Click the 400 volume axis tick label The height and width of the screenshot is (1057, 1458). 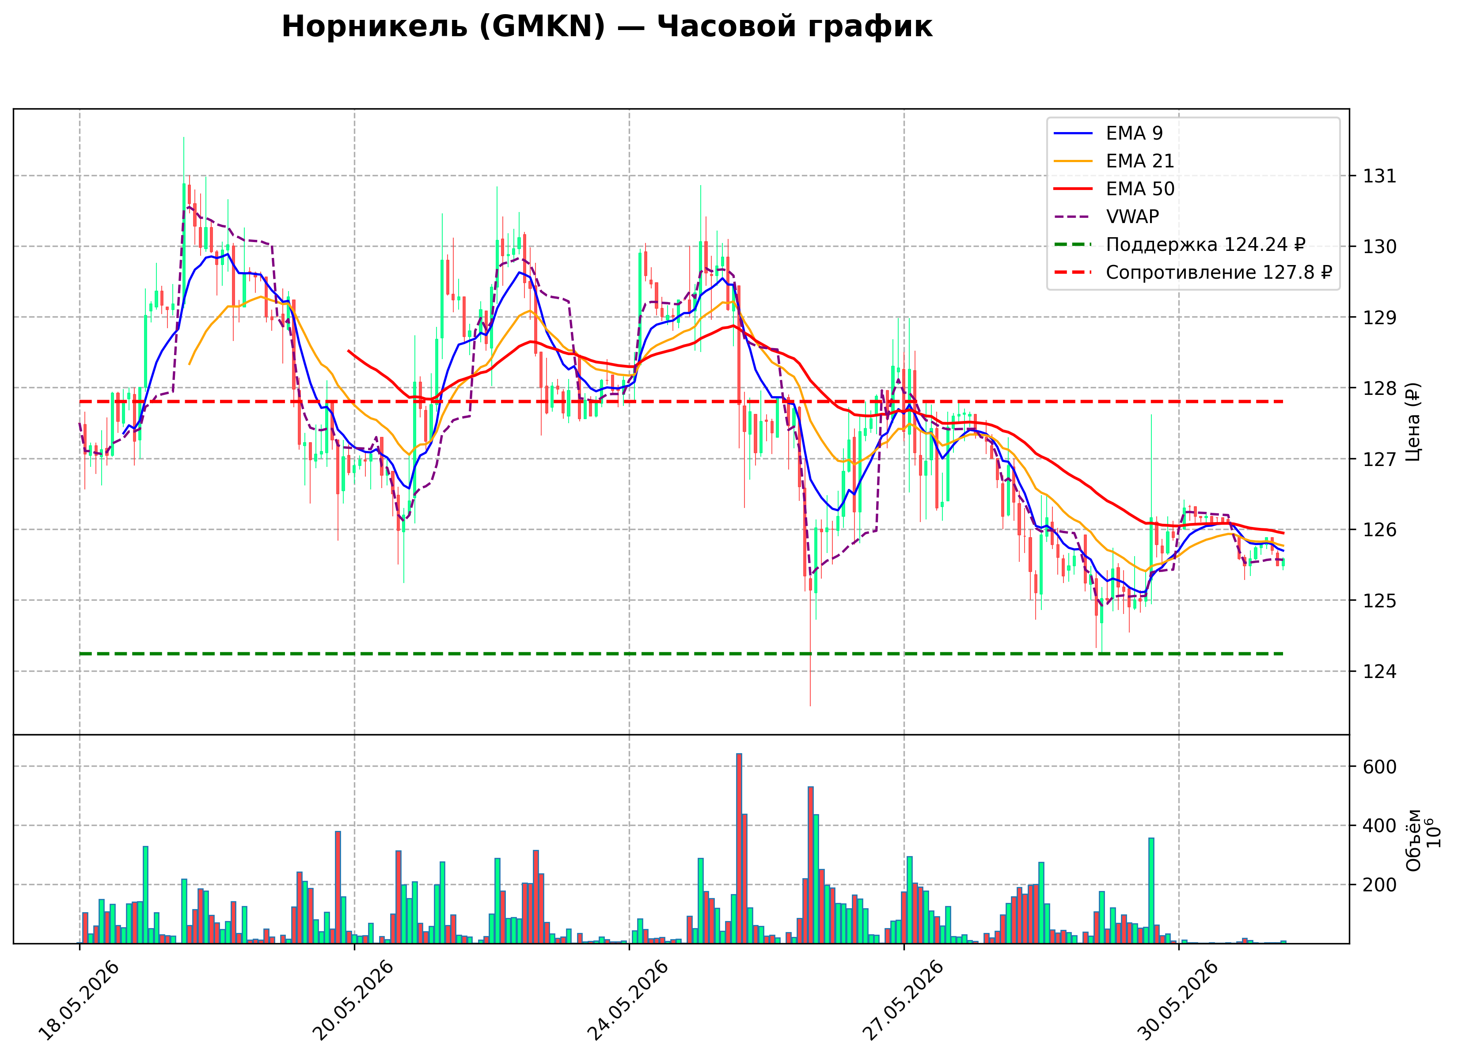tap(1379, 826)
